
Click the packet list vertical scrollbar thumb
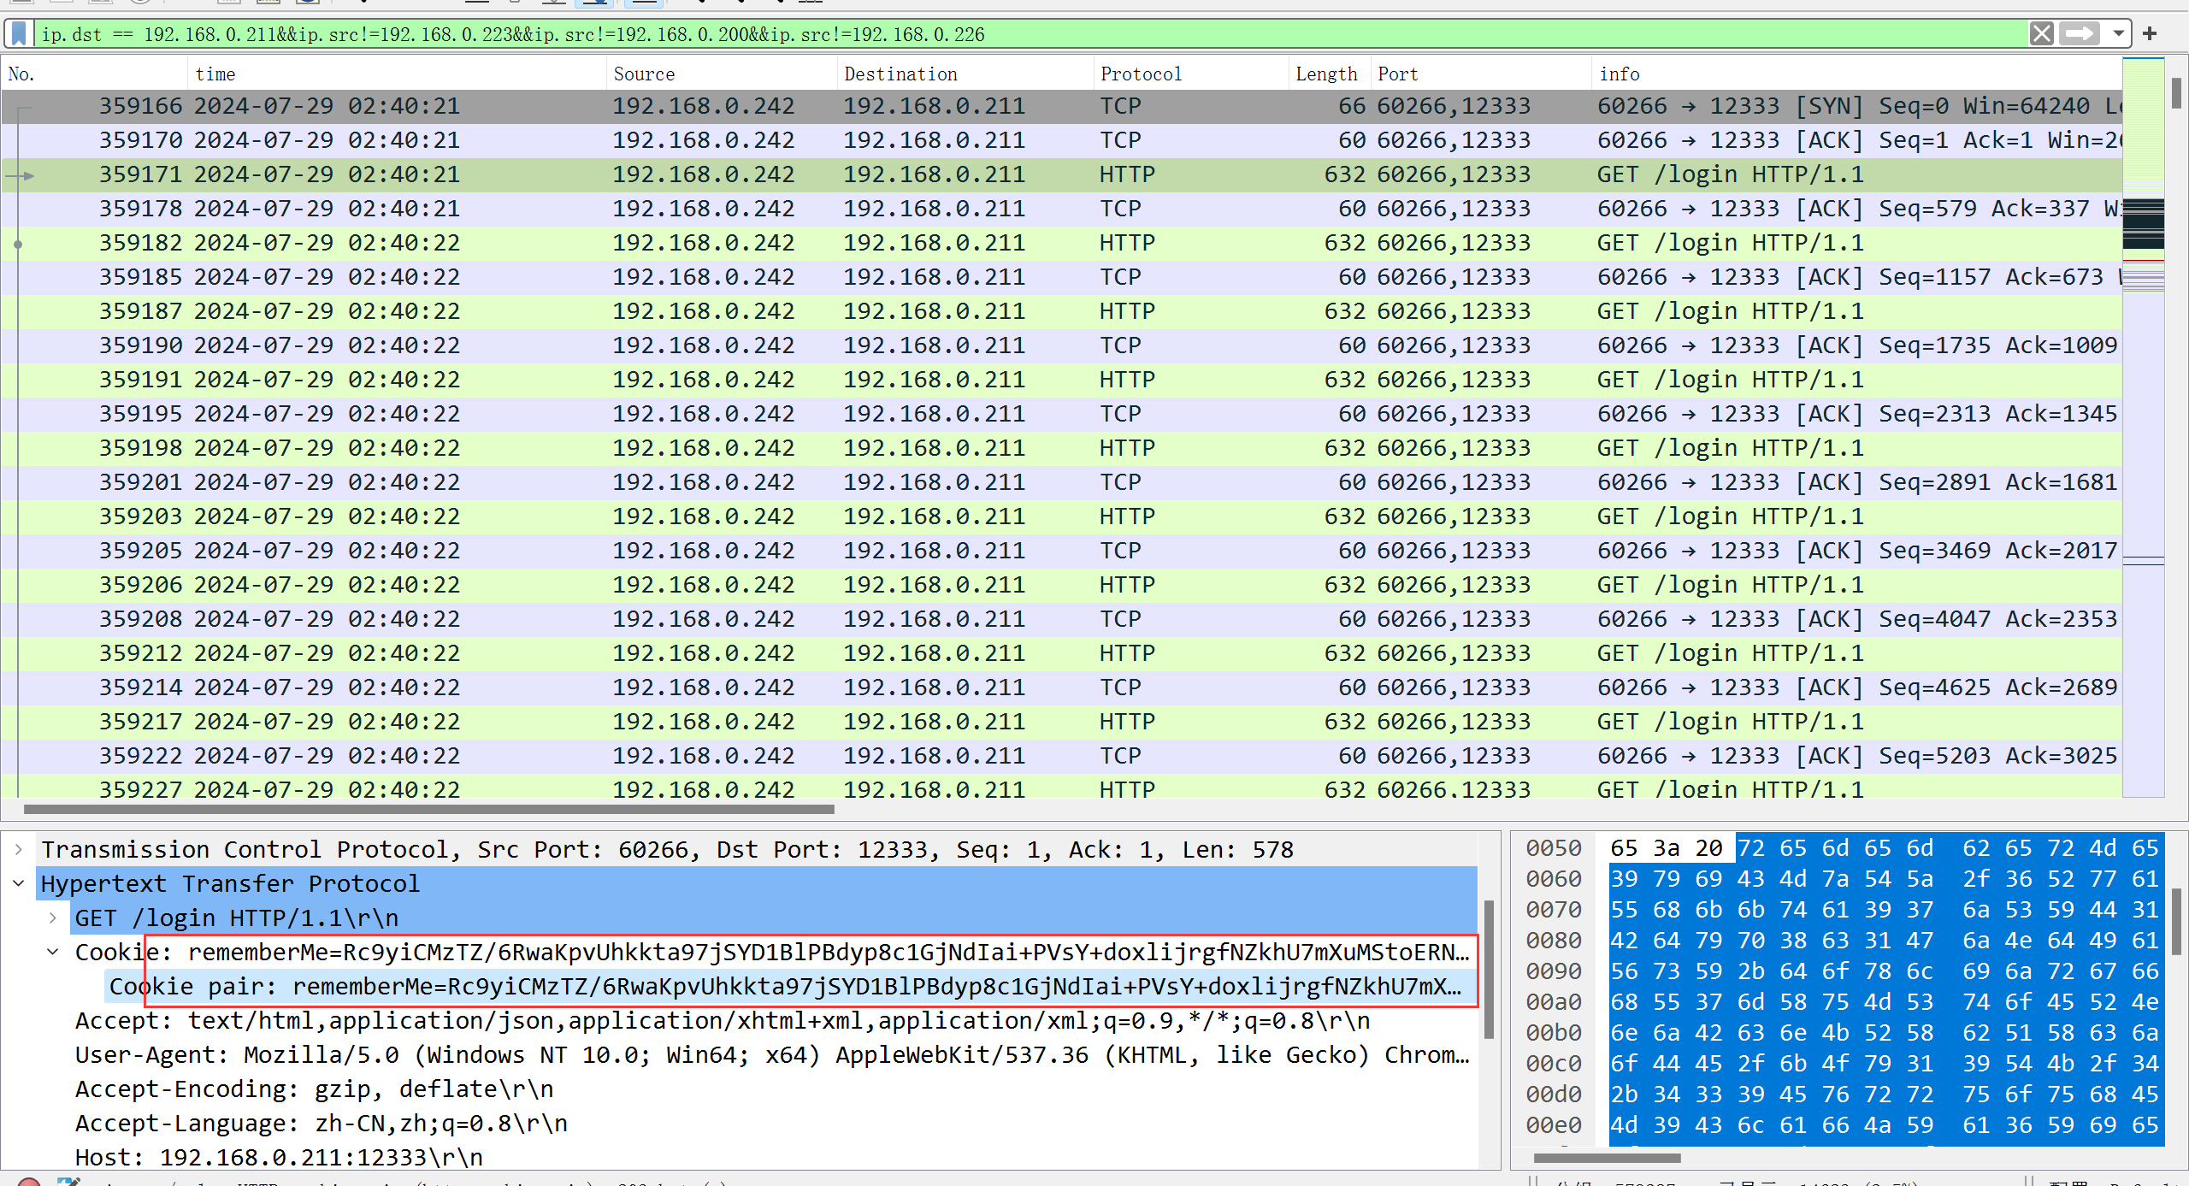[2176, 92]
